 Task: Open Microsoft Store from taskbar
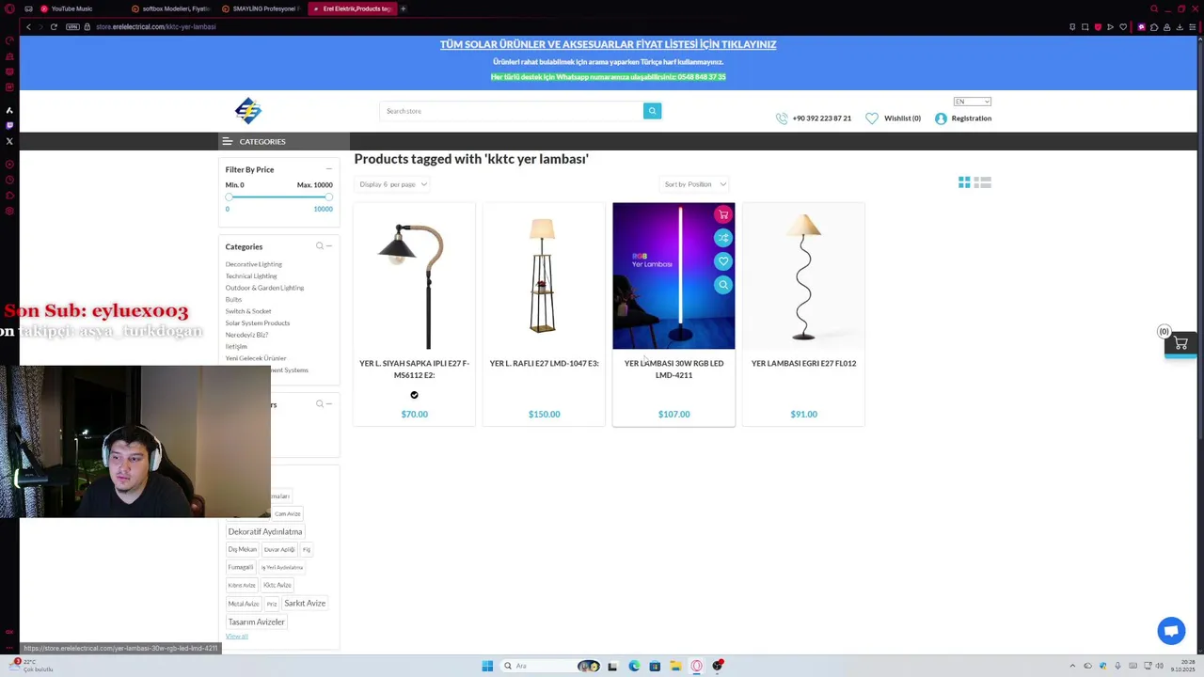[655, 666]
